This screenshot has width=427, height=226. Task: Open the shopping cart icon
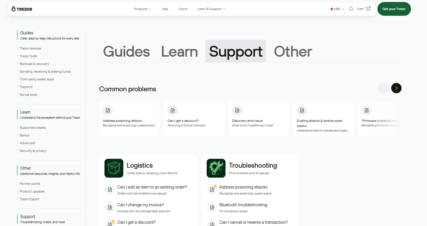(368, 9)
